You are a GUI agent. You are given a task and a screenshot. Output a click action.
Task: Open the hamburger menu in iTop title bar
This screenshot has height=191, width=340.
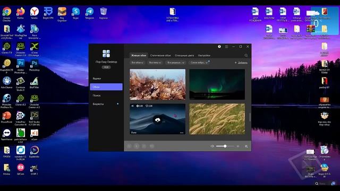pyautogui.click(x=226, y=47)
